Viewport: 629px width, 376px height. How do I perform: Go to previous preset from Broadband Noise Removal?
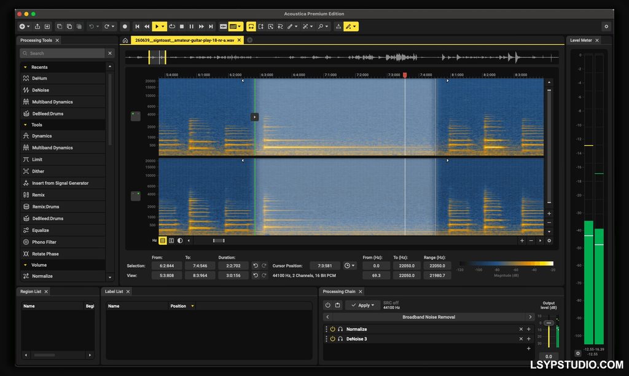click(x=328, y=317)
